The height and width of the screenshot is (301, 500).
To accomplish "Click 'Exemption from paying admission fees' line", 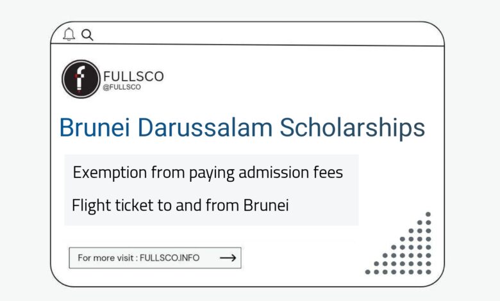I will (208, 173).
